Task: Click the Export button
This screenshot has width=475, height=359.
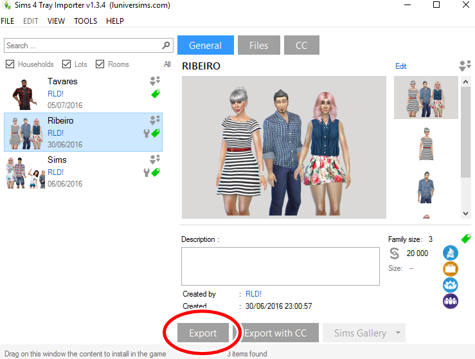Action: tap(203, 333)
